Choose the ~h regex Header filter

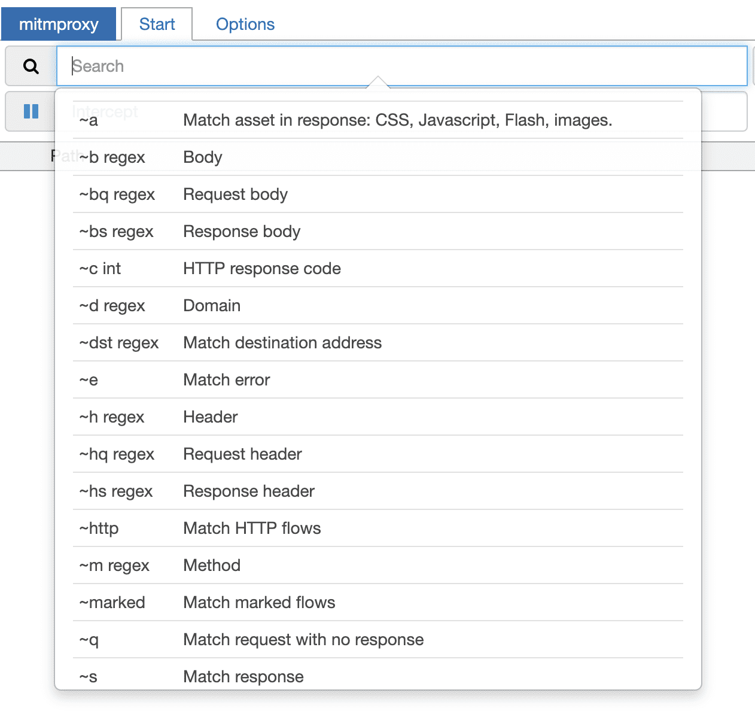[378, 417]
